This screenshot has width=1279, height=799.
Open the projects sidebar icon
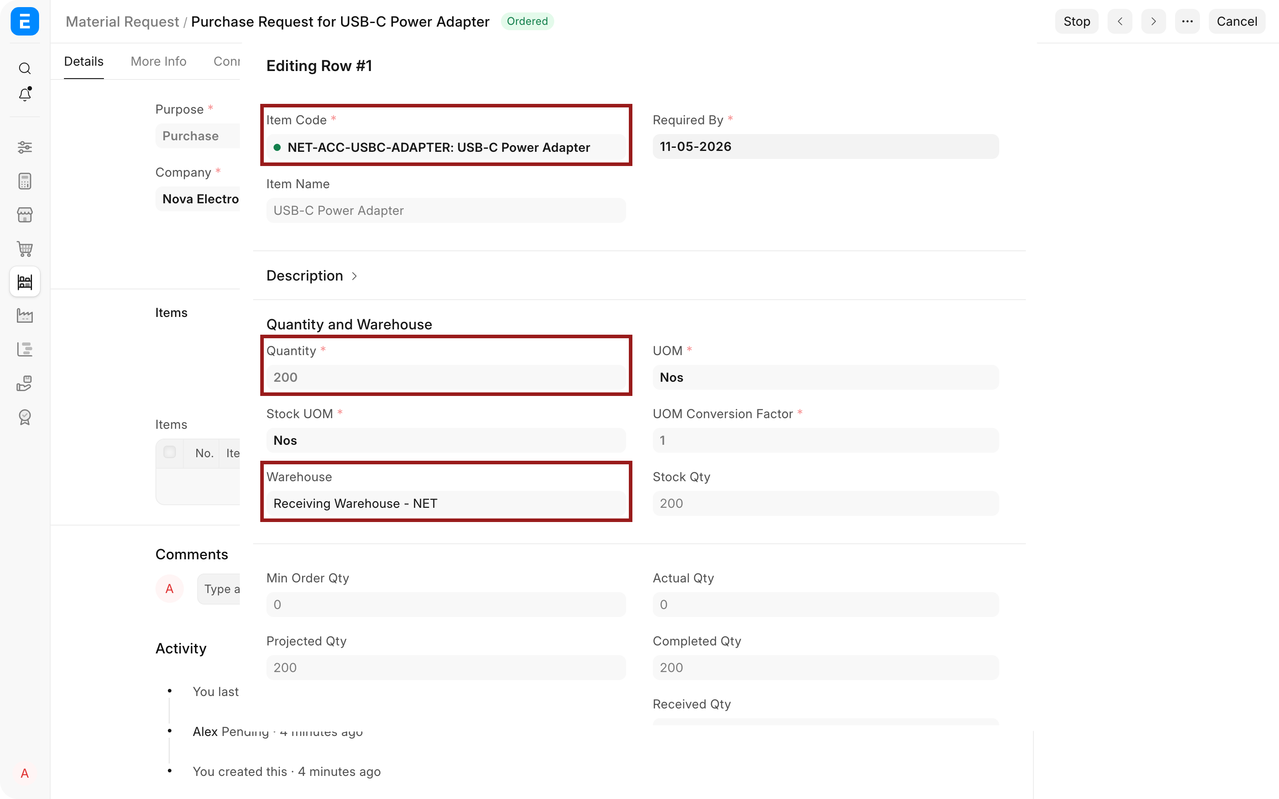tap(24, 349)
